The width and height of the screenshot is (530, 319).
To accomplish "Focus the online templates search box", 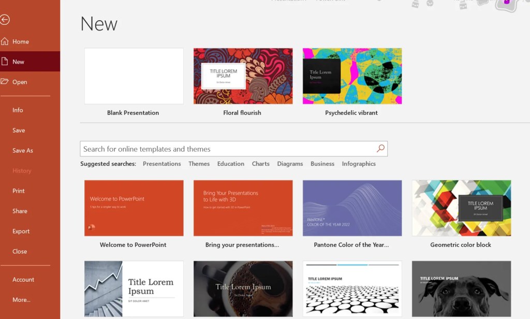I will (228, 149).
